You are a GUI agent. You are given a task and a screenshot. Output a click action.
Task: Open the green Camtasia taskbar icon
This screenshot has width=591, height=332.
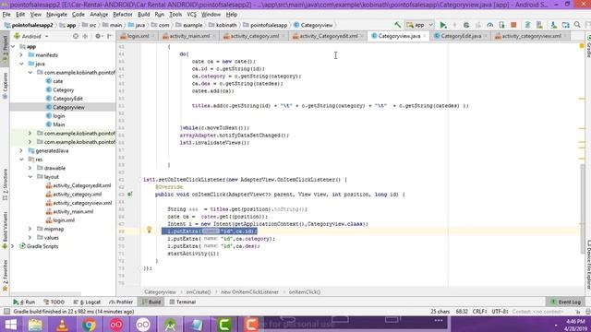tap(224, 325)
